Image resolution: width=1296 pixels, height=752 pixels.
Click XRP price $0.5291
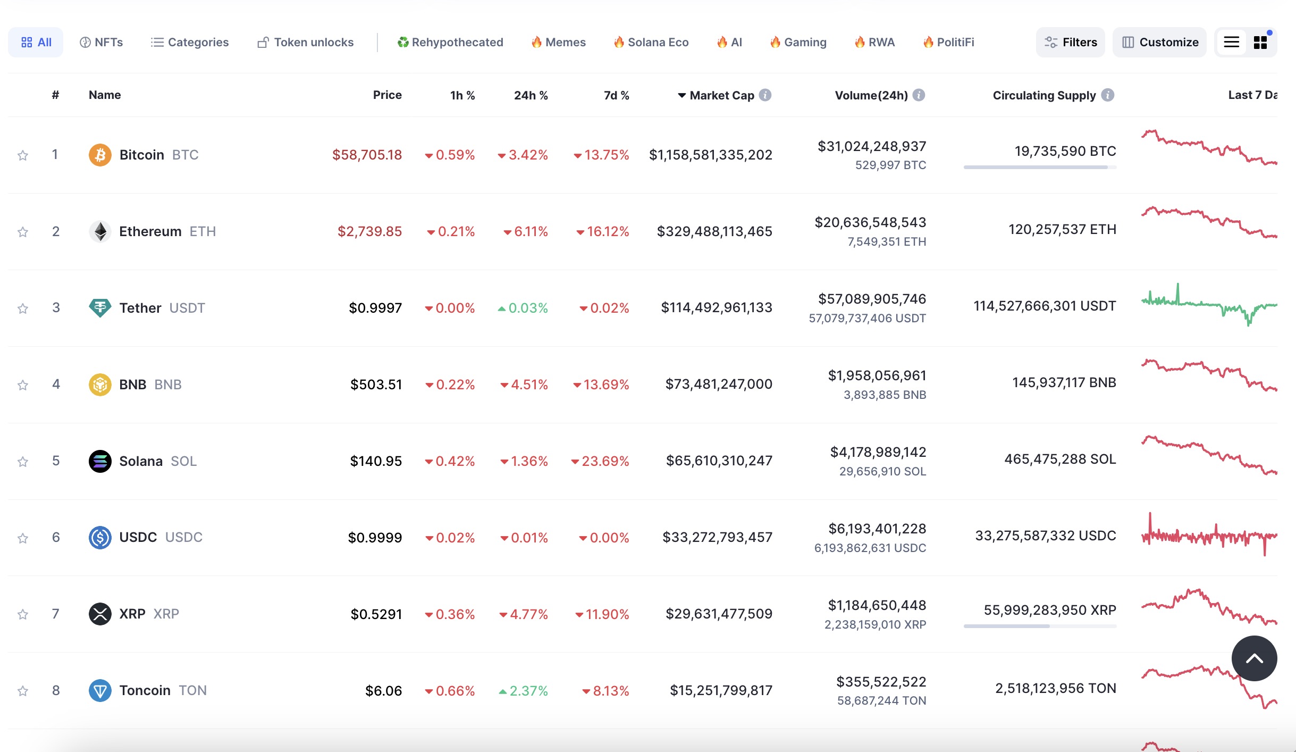pos(376,614)
